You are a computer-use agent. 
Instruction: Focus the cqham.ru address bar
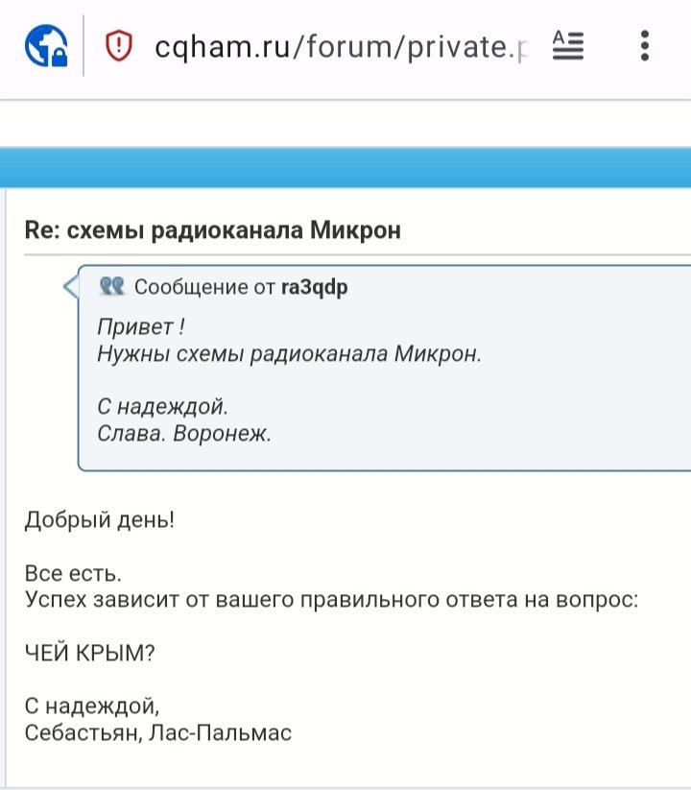(341, 45)
